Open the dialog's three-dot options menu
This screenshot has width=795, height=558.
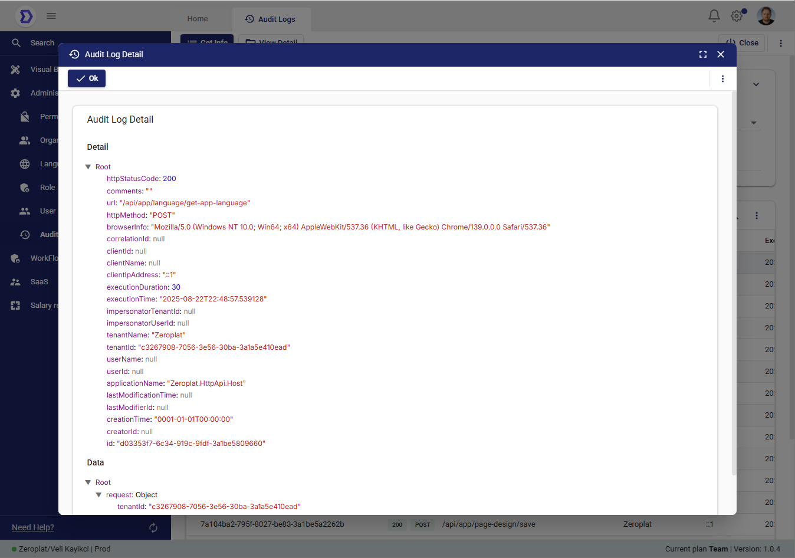point(722,79)
